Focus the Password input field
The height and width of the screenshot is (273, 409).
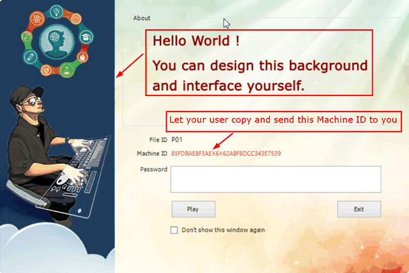276,180
